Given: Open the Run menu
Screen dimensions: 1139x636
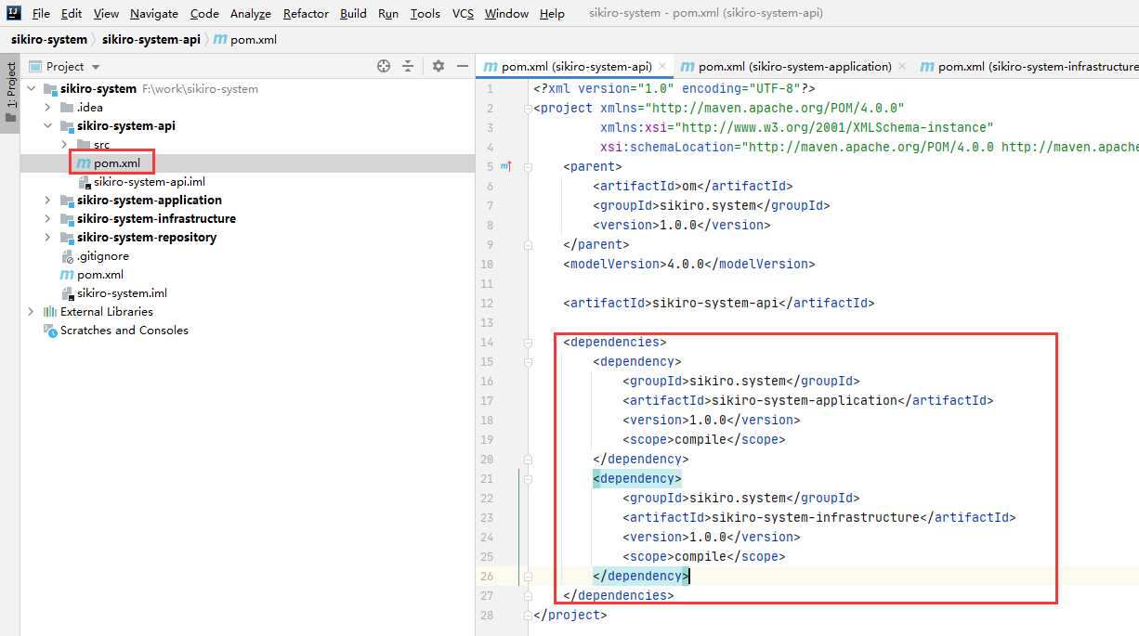Looking at the screenshot, I should tap(388, 13).
